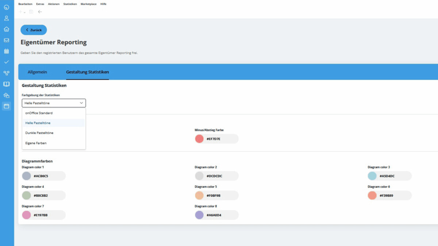Open the home dashboard icon in sidebar

pos(6,29)
